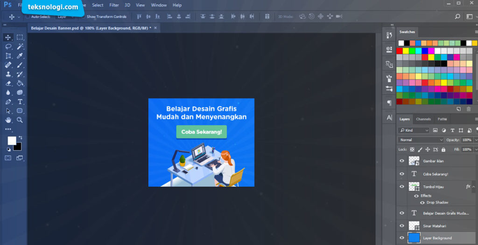The width and height of the screenshot is (478, 245).
Task: Collapse Tombol Hijau layer effects list
Action: pos(473,186)
